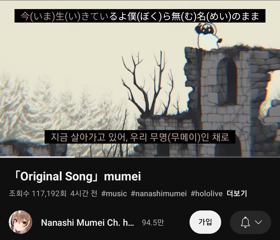This screenshot has width=280, height=240.
Task: Click the video title 「Original Song」mumei
Action: (77, 177)
